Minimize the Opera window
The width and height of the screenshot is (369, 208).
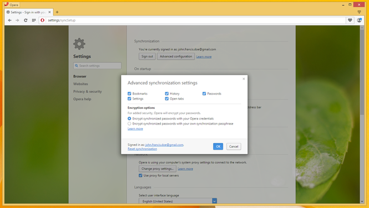click(x=343, y=4)
